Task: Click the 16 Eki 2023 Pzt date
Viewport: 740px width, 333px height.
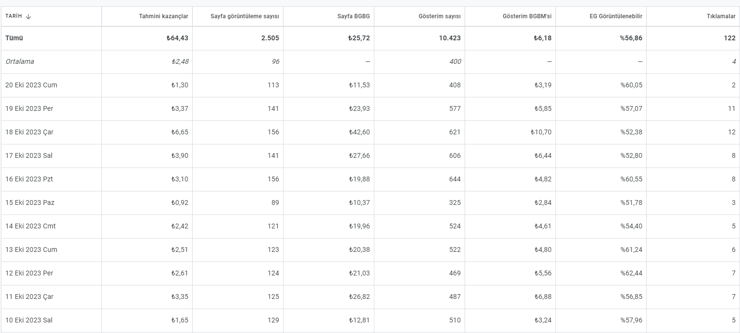Action: pyautogui.click(x=29, y=179)
